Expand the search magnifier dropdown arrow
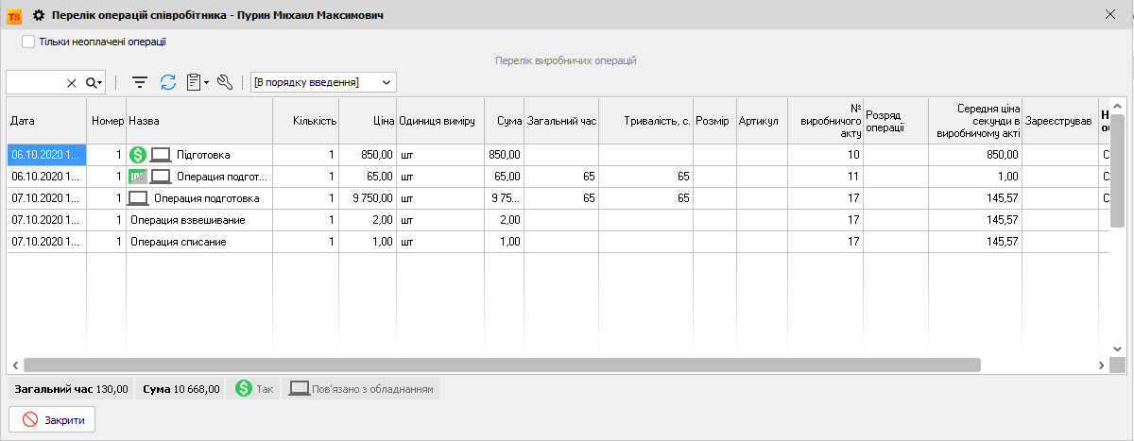The height and width of the screenshot is (441, 1134). [x=99, y=83]
